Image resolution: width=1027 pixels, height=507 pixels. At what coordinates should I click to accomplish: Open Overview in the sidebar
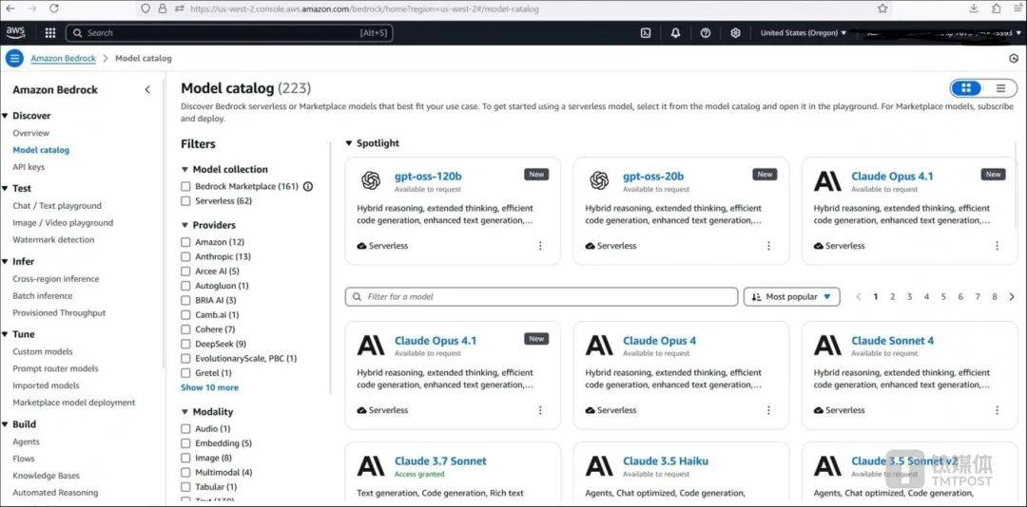(x=30, y=133)
